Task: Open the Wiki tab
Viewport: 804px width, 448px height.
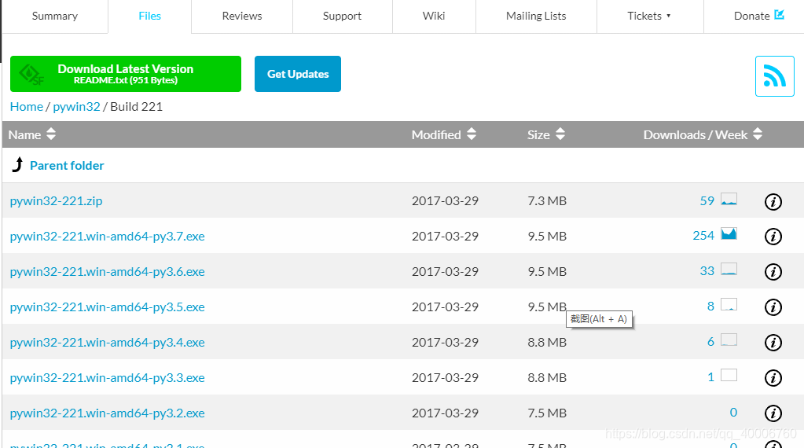Action: 434,16
